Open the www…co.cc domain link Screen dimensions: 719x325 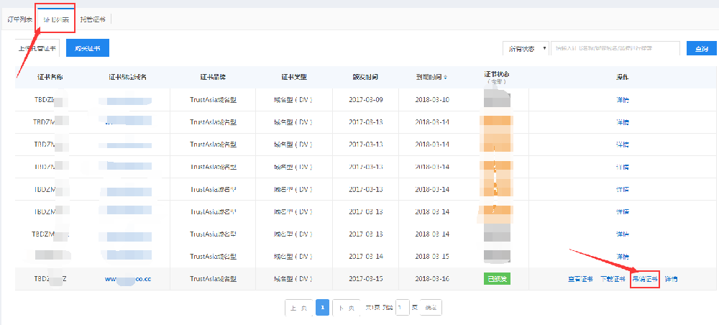coord(128,279)
